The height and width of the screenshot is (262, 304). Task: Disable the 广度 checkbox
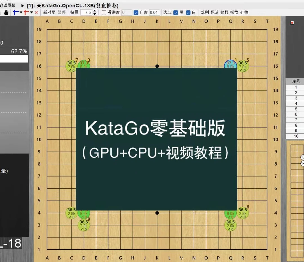tap(135, 12)
